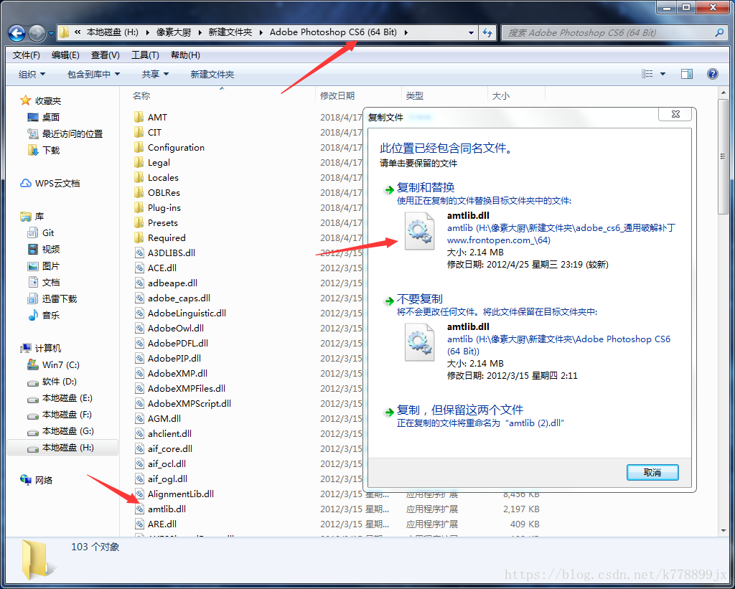Select the ARE.dll file
Image resolution: width=735 pixels, height=589 pixels.
coord(156,524)
